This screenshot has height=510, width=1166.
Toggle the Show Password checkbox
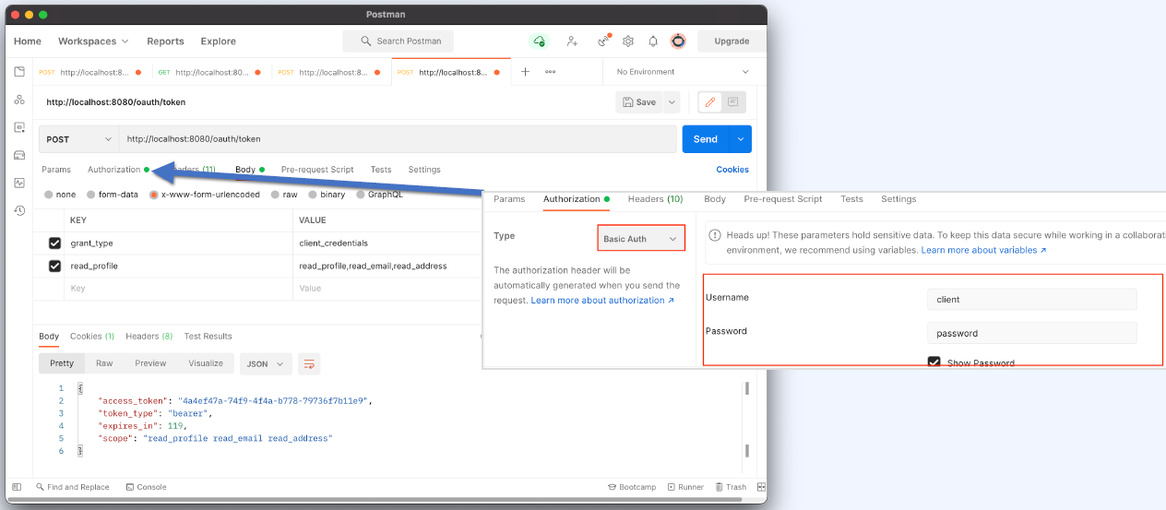click(934, 362)
